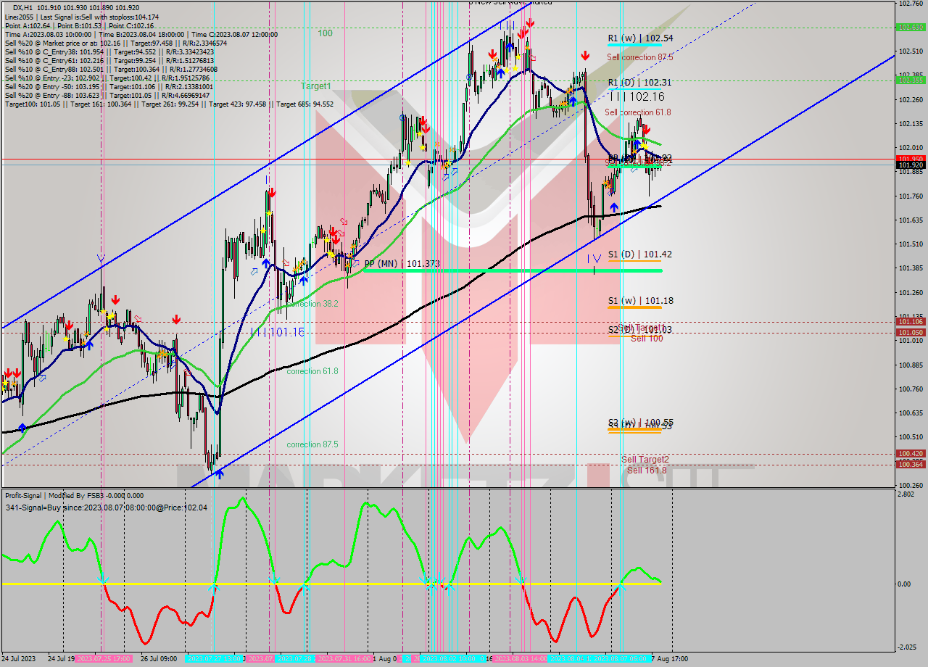Click the '7 Aug 17:00' time axis label
Image resolution: width=928 pixels, height=667 pixels.
[x=669, y=659]
